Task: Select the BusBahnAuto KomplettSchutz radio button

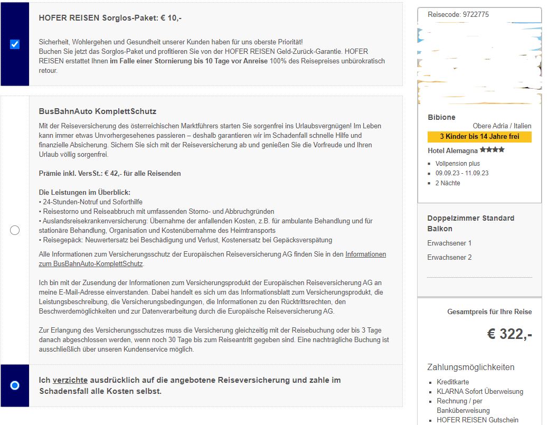Action: click(15, 230)
